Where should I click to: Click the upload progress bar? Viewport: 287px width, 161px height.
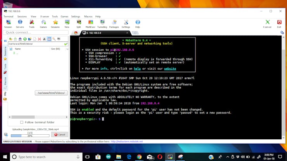point(30,135)
